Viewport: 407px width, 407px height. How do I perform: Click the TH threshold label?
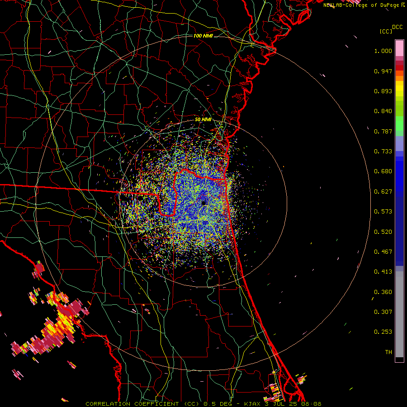pos(388,352)
